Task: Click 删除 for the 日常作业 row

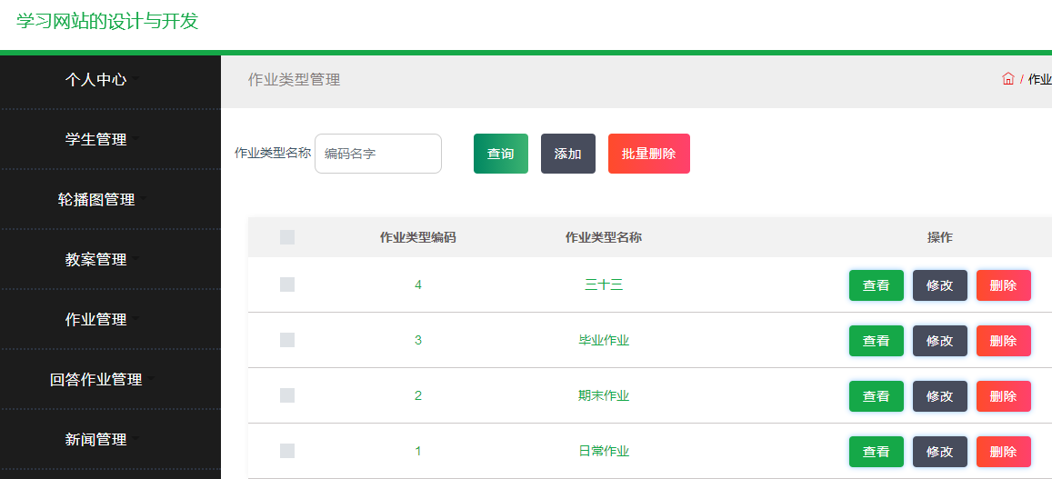Action: click(1004, 452)
